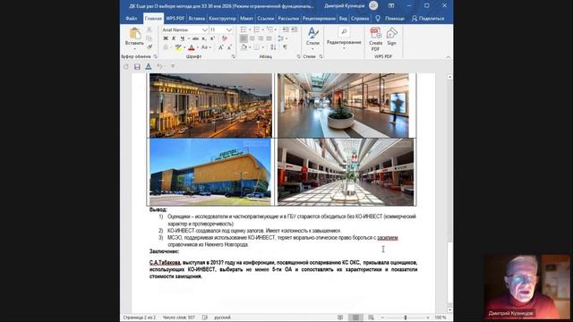The height and width of the screenshot is (322, 573).
Task: Activate the Format Painter brush icon
Action: tap(150, 47)
